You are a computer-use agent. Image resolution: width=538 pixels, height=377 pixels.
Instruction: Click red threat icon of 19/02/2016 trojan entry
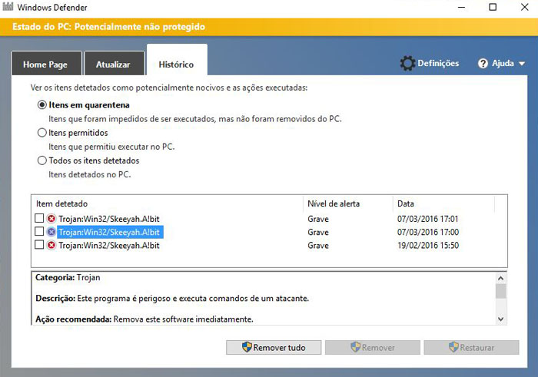51,246
